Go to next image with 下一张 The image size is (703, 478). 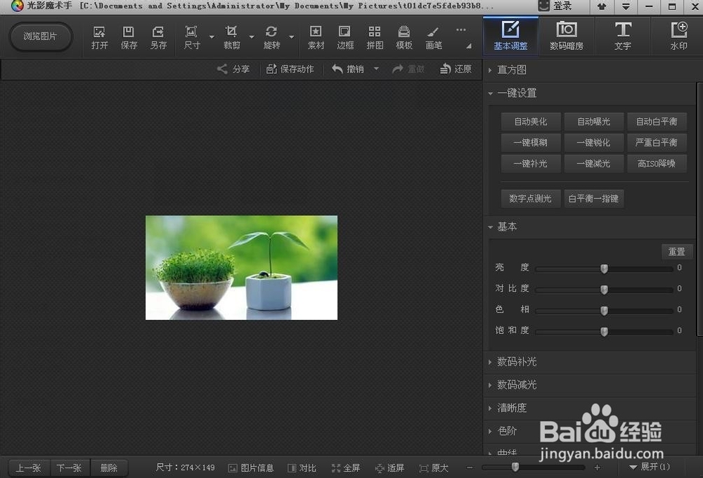click(x=70, y=468)
